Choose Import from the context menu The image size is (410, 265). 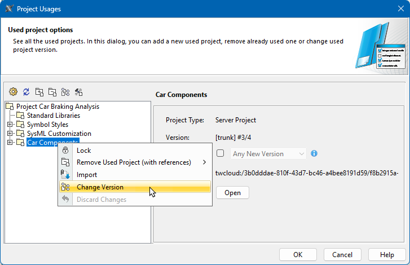tap(87, 175)
